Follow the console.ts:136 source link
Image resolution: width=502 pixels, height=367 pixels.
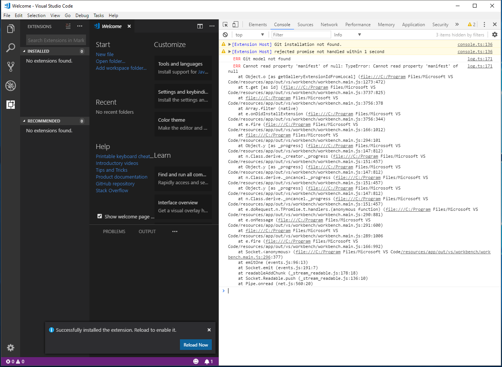point(475,44)
